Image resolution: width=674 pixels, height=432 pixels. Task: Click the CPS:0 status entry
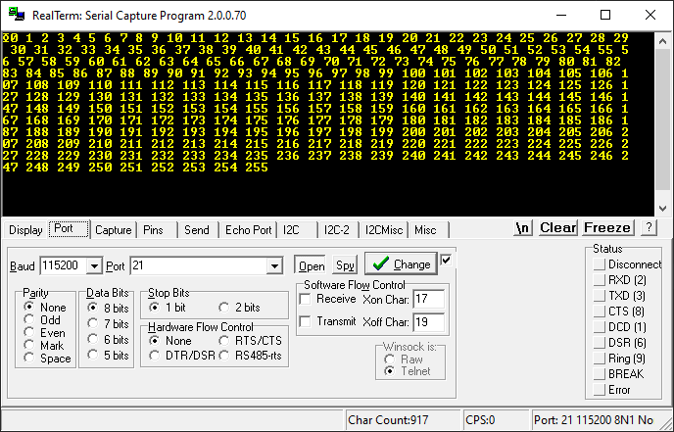496,420
